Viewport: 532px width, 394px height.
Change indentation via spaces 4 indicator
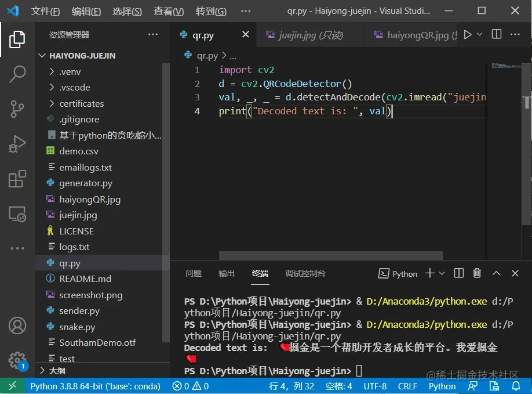(x=338, y=386)
